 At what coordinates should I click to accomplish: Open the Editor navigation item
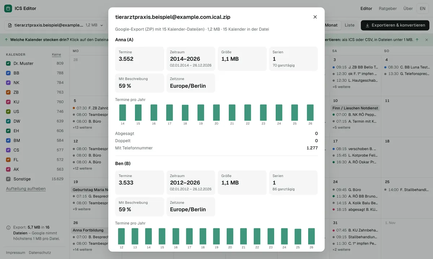[x=366, y=8]
